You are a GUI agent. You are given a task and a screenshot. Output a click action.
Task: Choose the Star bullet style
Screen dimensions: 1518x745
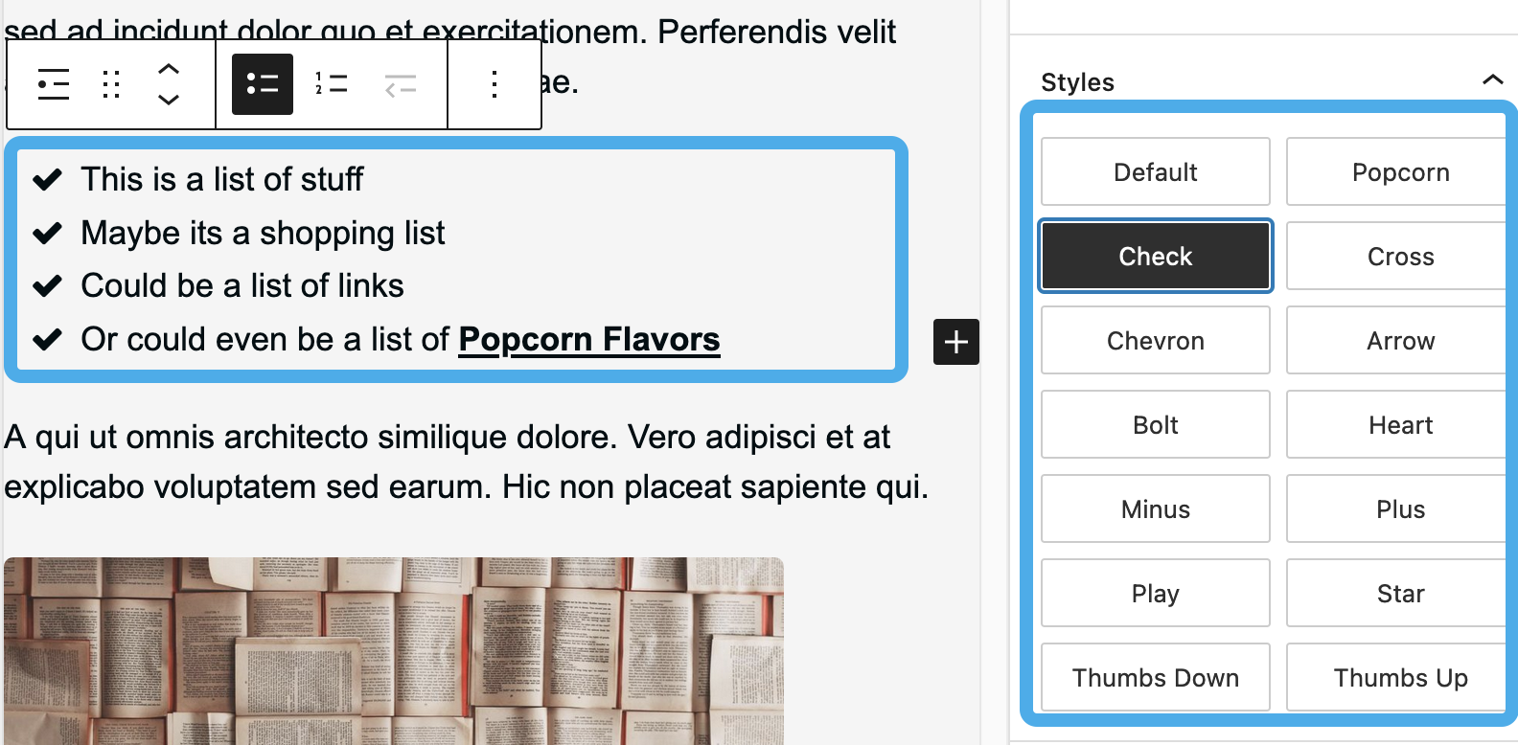1400,593
